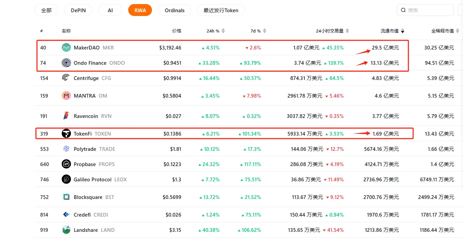Click Galileo Protocol price $1.3
Image resolution: width=463 pixels, height=242 pixels.
coord(177,179)
